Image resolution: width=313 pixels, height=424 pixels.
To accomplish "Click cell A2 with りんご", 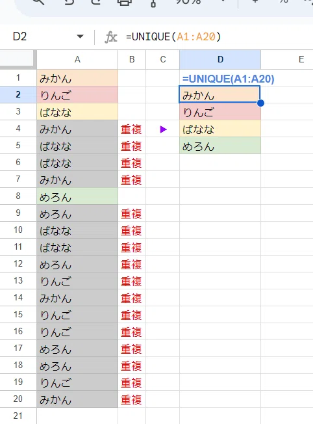I will pos(77,94).
